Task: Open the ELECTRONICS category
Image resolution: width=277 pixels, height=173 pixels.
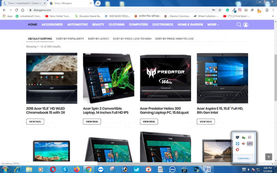Action: click(x=163, y=24)
